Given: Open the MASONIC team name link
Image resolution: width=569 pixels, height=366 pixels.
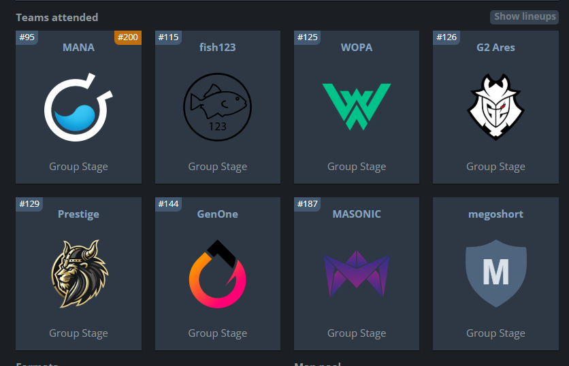Looking at the screenshot, I should pyautogui.click(x=357, y=214).
